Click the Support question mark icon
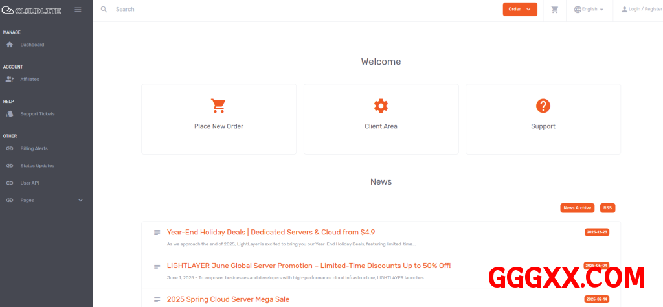 pos(543,106)
